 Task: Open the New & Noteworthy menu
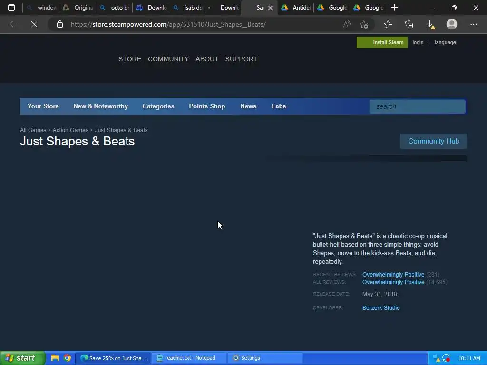(x=101, y=106)
